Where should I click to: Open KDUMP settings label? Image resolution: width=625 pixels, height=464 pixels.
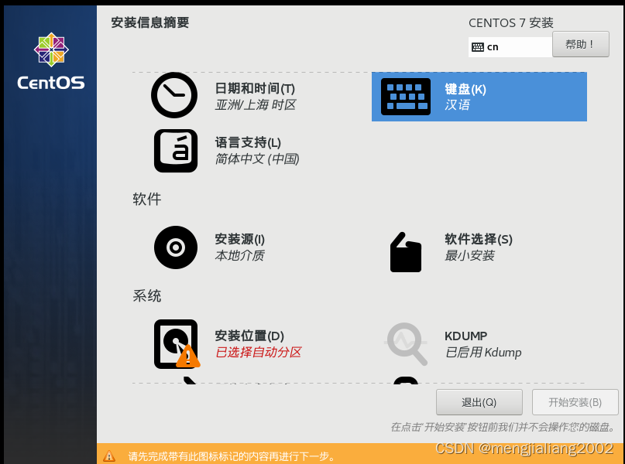[465, 336]
